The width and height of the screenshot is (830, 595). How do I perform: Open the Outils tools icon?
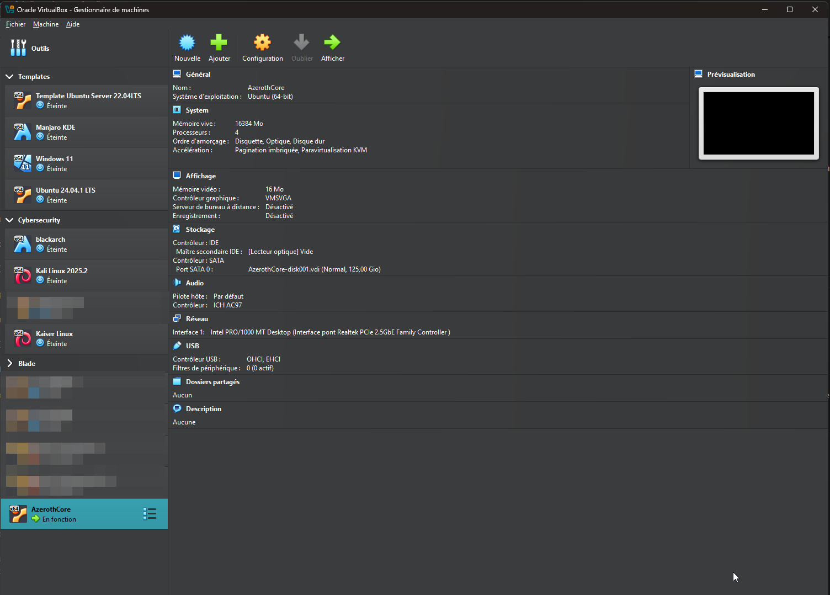point(18,48)
